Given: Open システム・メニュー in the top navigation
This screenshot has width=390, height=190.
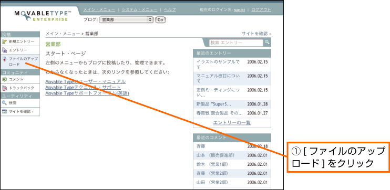Looking at the screenshot, I should point(139,9).
